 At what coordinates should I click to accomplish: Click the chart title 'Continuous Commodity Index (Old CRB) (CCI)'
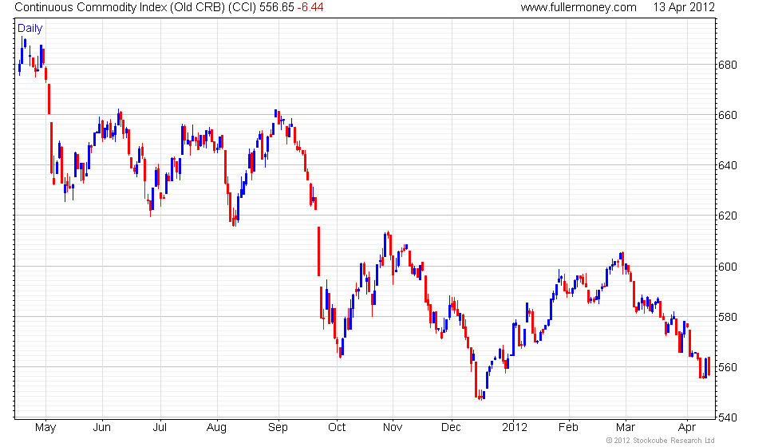pos(135,7)
